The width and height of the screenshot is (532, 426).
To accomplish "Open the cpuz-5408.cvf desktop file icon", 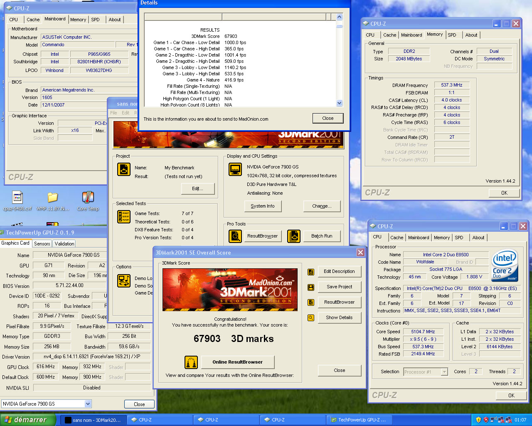I will (17, 197).
